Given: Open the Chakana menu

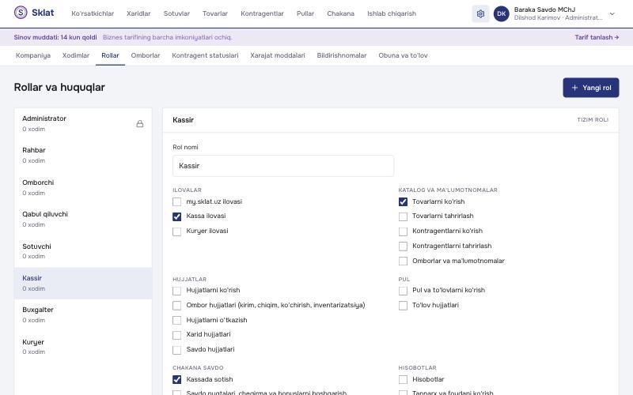Looking at the screenshot, I should coord(341,13).
